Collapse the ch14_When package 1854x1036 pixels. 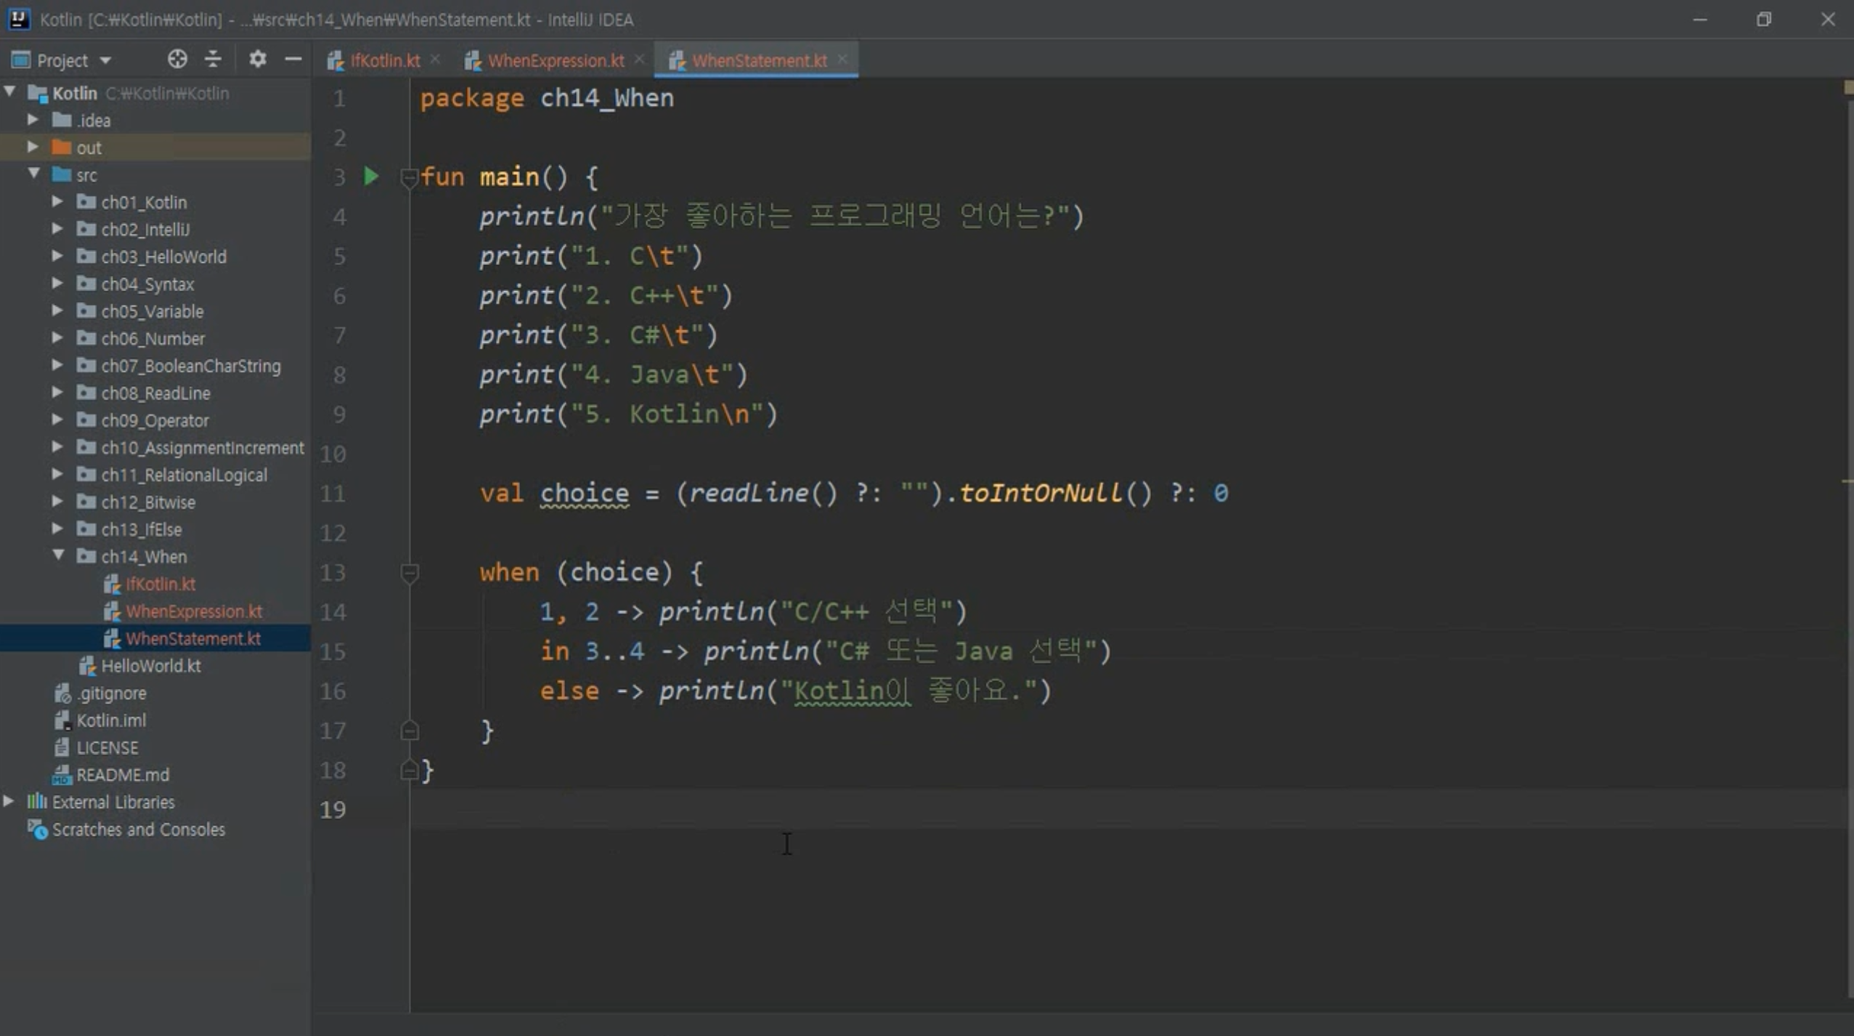pos(58,555)
